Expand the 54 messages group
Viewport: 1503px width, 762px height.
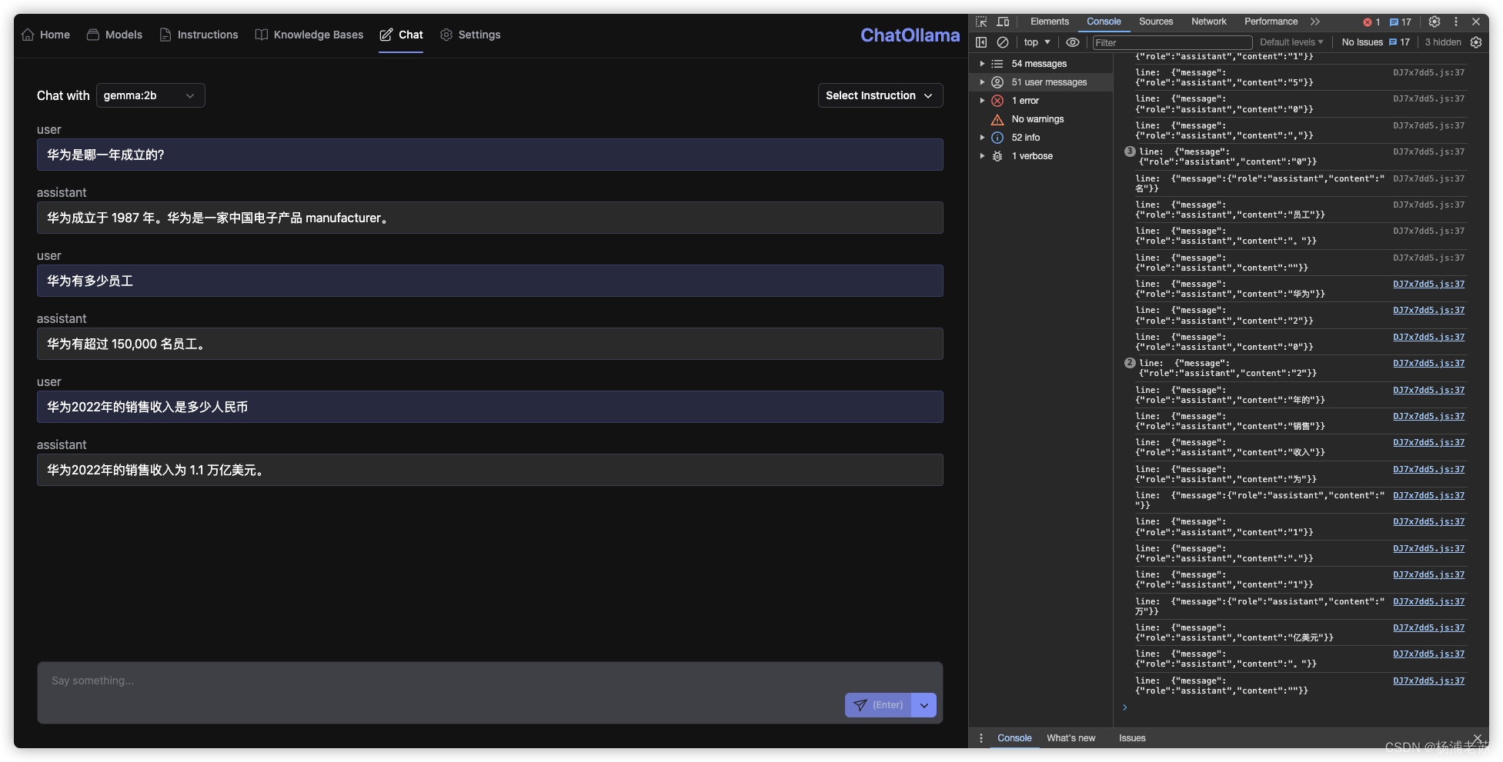(982, 64)
